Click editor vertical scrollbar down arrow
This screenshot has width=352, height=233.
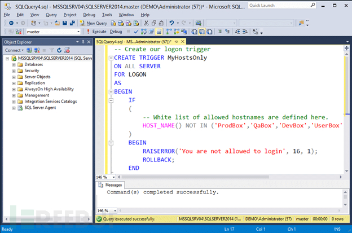[346, 171]
